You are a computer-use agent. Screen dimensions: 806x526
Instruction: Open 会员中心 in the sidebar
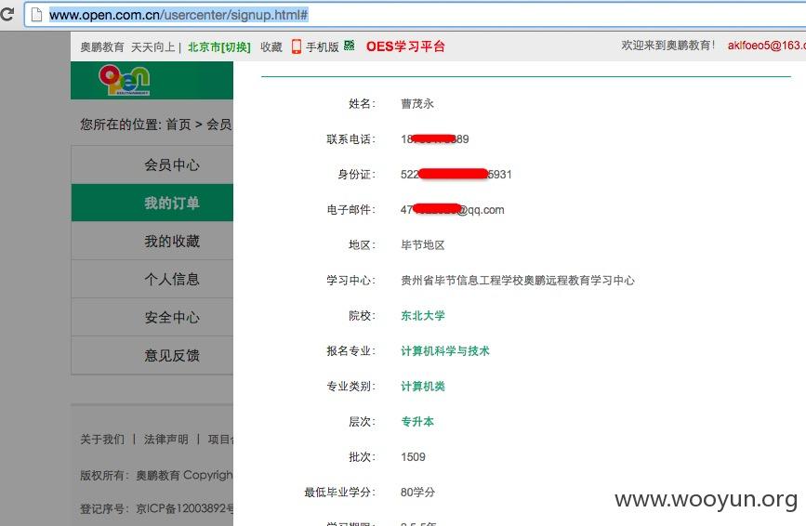click(x=152, y=164)
